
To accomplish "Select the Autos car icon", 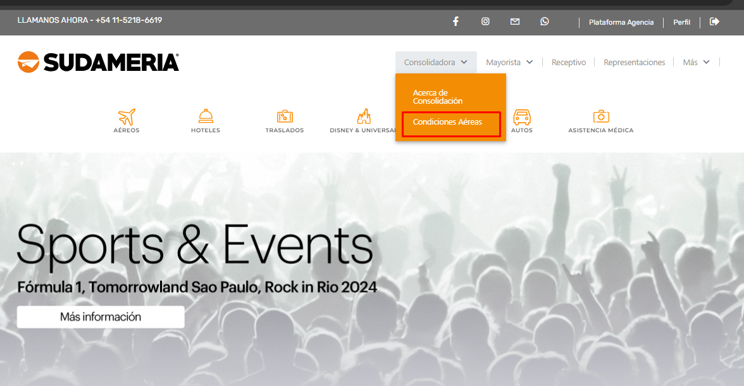I will click(522, 117).
